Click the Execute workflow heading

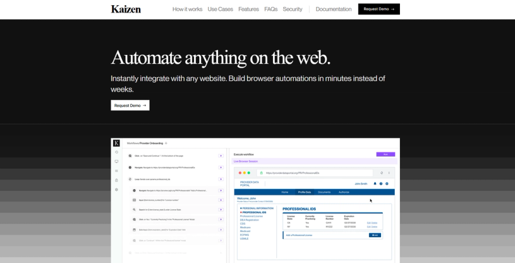[x=244, y=154]
